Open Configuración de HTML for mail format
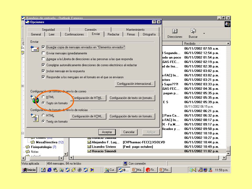Image resolution: width=252 pixels, height=189 pixels. pos(88,98)
